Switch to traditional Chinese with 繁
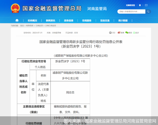Viewport: 158px width, 125px height. 140,5
